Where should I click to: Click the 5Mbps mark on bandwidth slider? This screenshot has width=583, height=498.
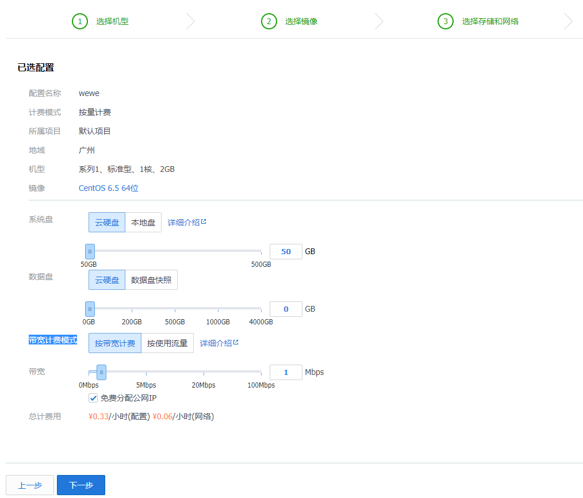(146, 385)
